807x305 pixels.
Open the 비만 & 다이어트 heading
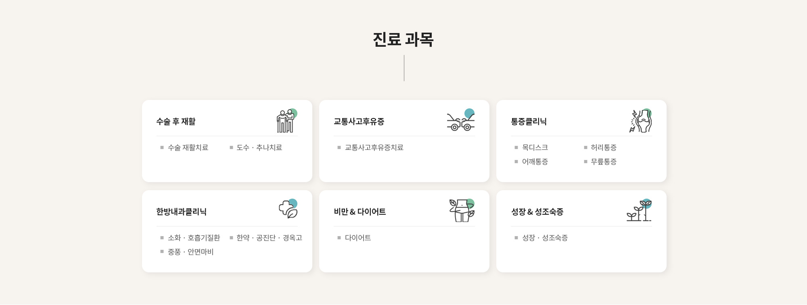tap(360, 212)
